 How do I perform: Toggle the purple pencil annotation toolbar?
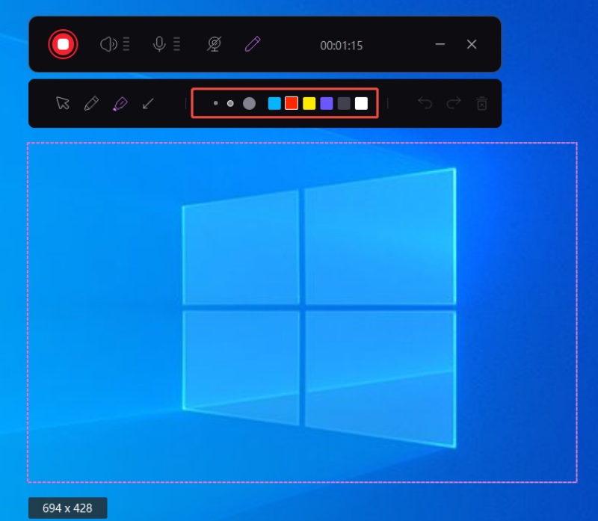click(253, 45)
